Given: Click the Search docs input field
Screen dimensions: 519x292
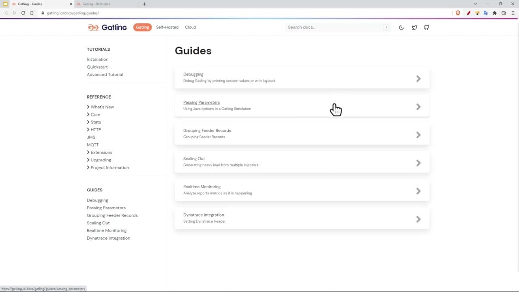Looking at the screenshot, I should tap(335, 27).
